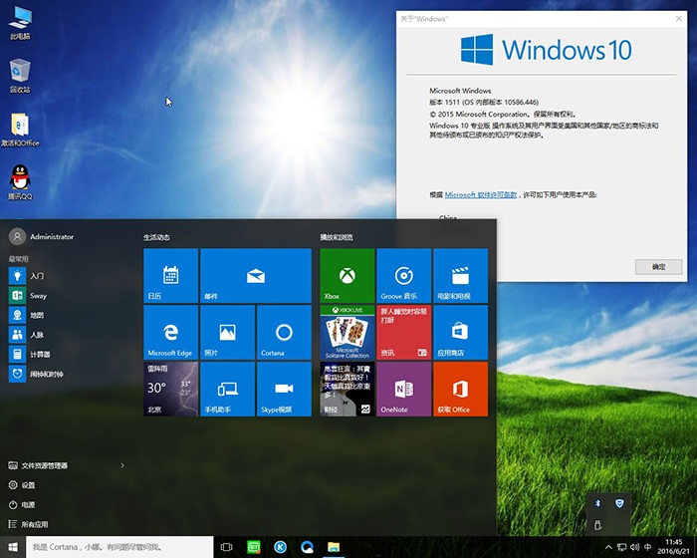Viewport: 697px width, 558px height.
Task: Open Settings (设置) in Start menu
Action: 28,485
